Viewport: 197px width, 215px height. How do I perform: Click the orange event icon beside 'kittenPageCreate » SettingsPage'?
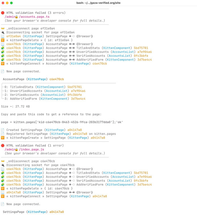tap(3, 138)
